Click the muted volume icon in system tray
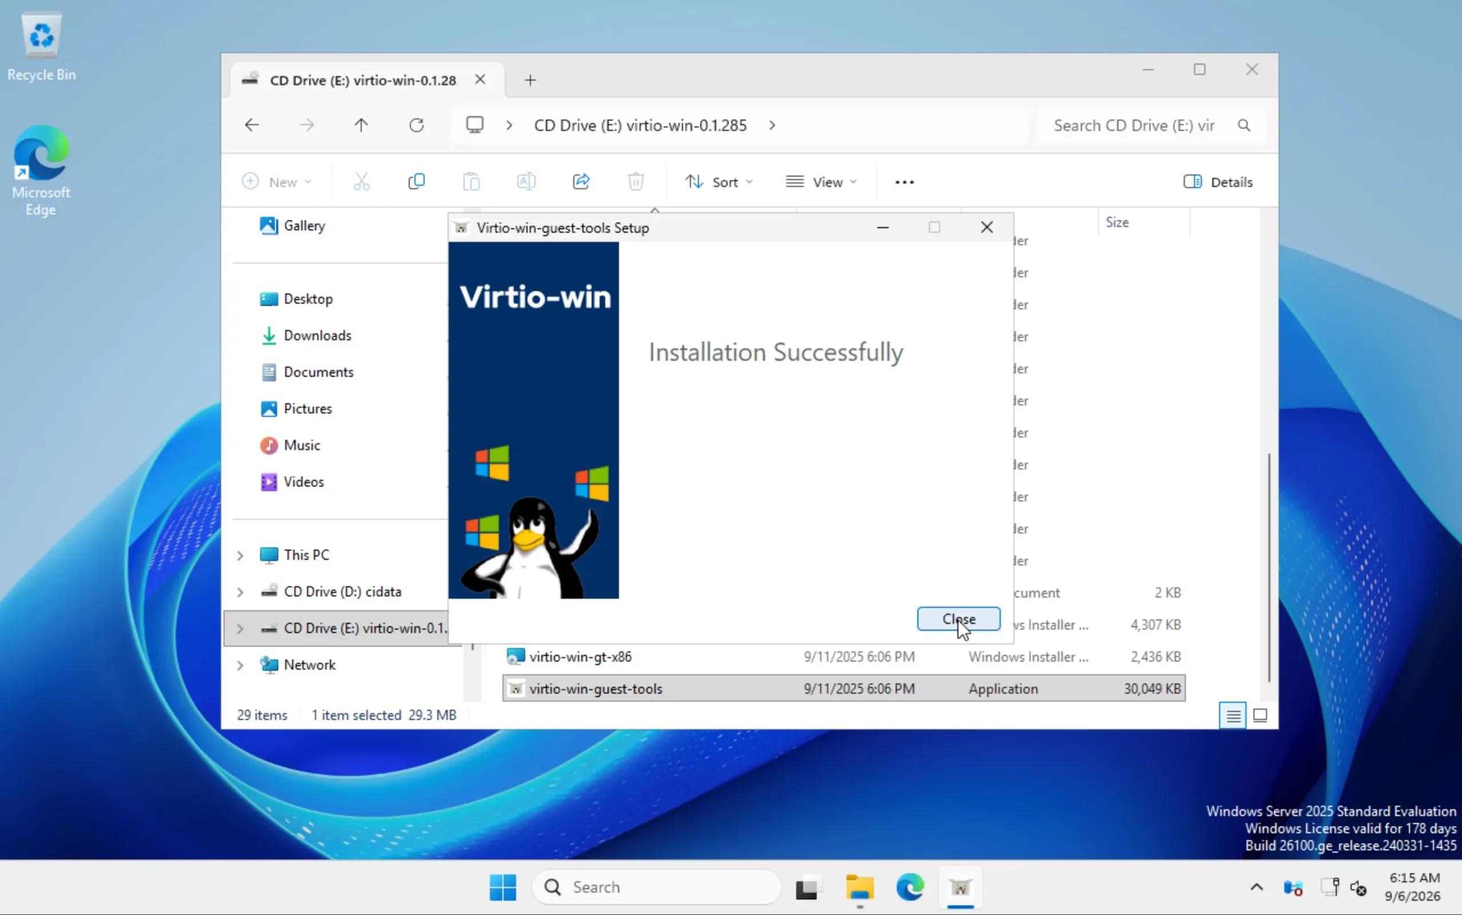Image resolution: width=1462 pixels, height=915 pixels. coord(1358,887)
